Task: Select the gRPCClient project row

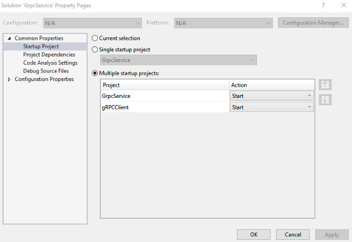Action: [165, 107]
